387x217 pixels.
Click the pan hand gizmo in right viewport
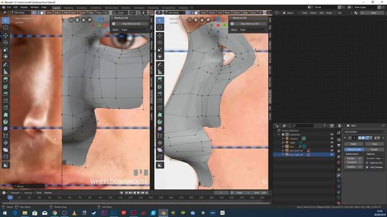(202, 20)
